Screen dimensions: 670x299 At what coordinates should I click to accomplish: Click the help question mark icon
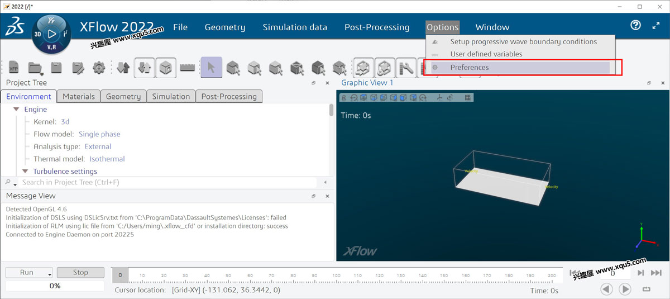(635, 26)
